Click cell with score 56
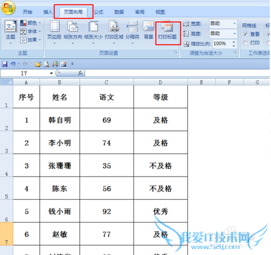 pos(107,188)
